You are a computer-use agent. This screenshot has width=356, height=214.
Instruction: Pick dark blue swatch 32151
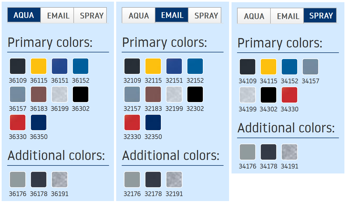[x=174, y=66]
